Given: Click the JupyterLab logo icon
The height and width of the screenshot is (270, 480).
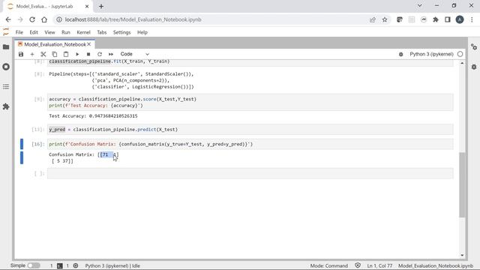Looking at the screenshot, I should point(6,31).
